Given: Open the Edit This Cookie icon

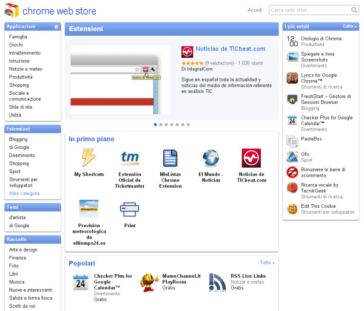Looking at the screenshot, I should tap(292, 209).
